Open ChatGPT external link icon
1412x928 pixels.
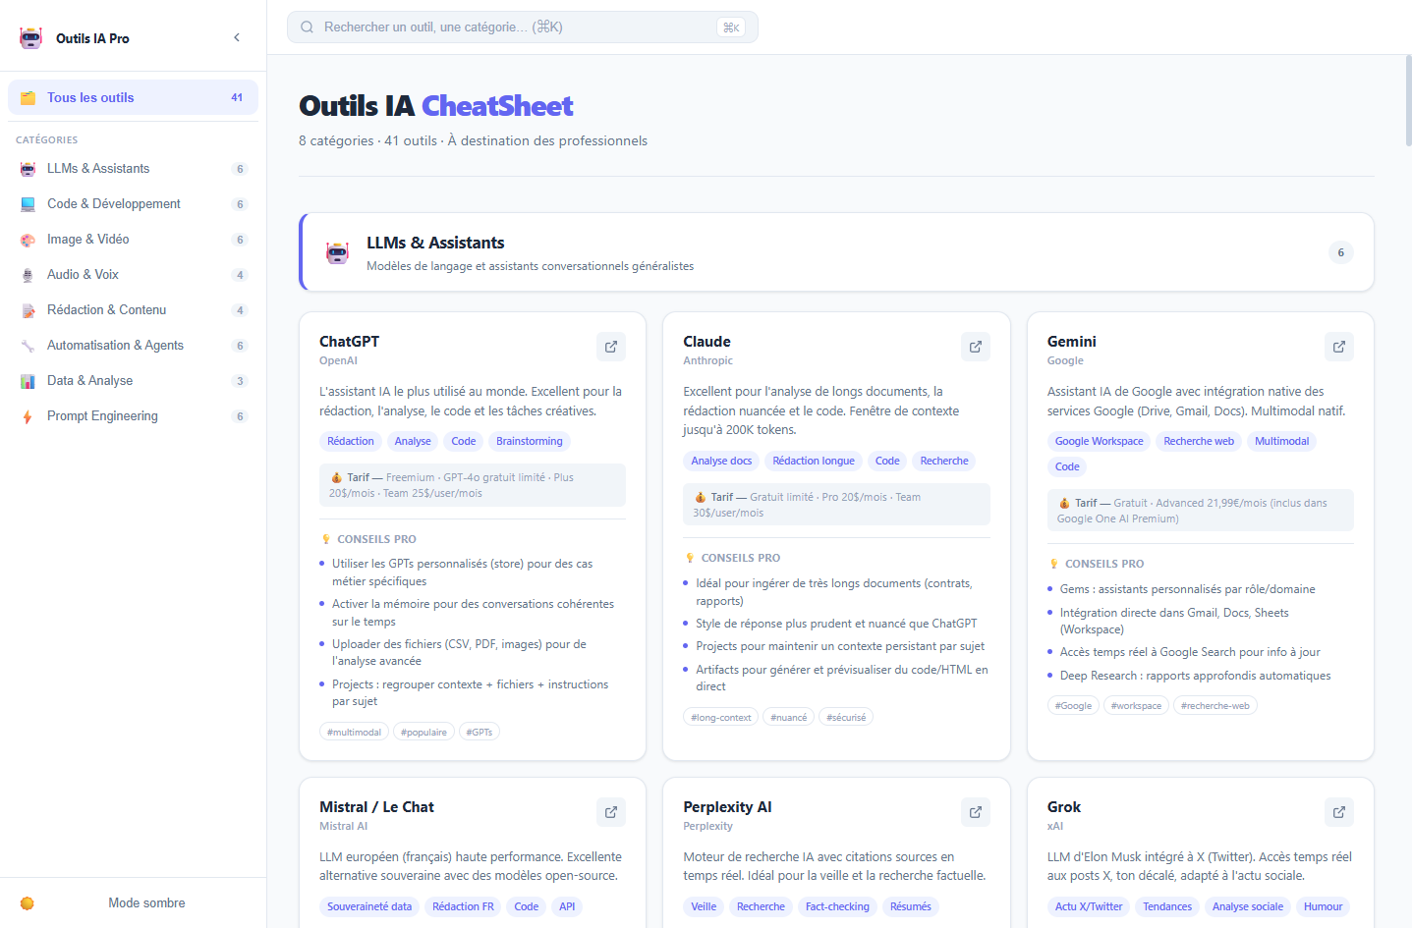tap(611, 347)
